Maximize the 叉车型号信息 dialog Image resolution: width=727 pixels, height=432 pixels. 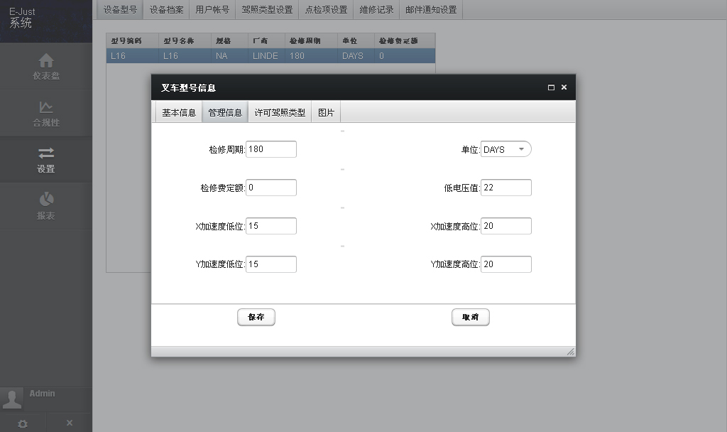coord(551,87)
